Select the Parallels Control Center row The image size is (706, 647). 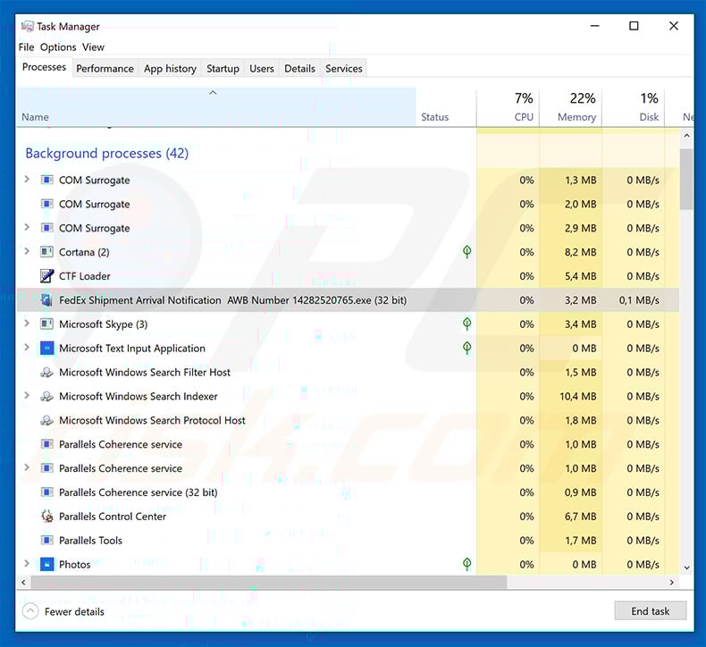(348, 516)
